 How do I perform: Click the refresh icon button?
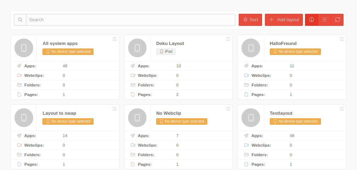click(337, 20)
